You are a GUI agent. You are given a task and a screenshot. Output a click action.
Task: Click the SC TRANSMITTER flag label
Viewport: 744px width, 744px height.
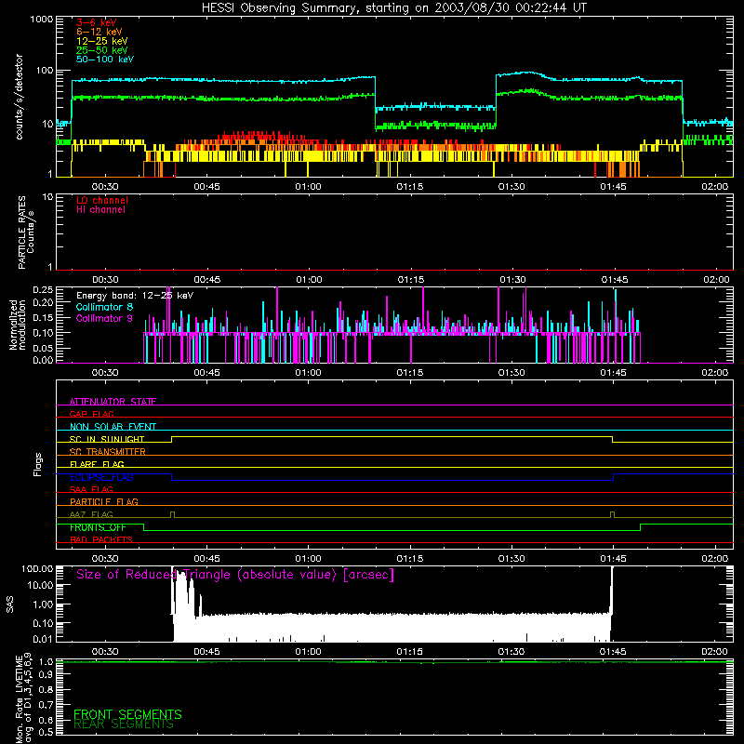click(108, 452)
